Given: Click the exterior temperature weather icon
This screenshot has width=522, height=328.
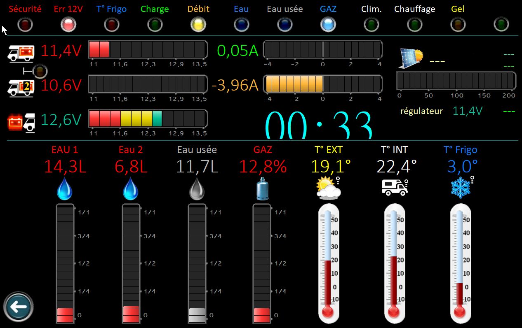Looking at the screenshot, I should pyautogui.click(x=329, y=188).
